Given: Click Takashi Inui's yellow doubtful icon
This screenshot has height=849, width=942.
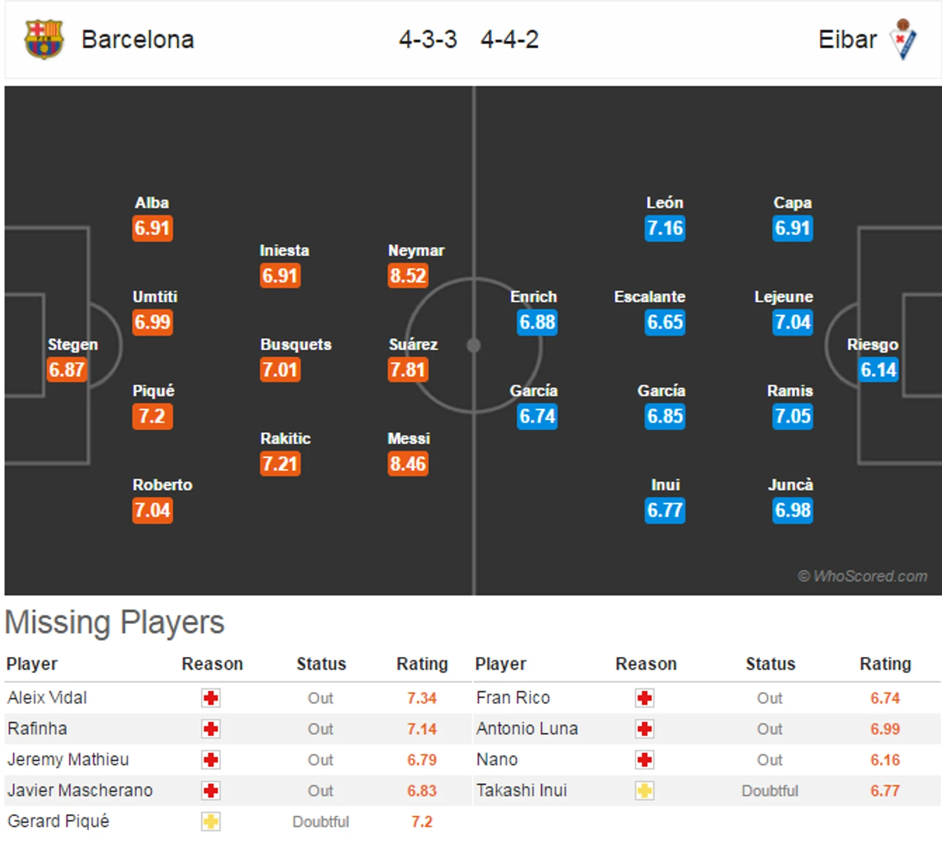Looking at the screenshot, I should 644,791.
